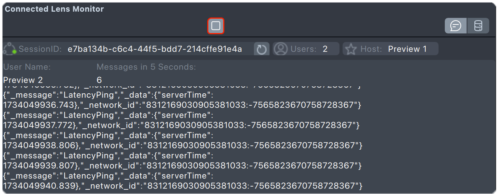Switch to the messages chat bubble view
The height and width of the screenshot is (194, 497).
click(456, 26)
